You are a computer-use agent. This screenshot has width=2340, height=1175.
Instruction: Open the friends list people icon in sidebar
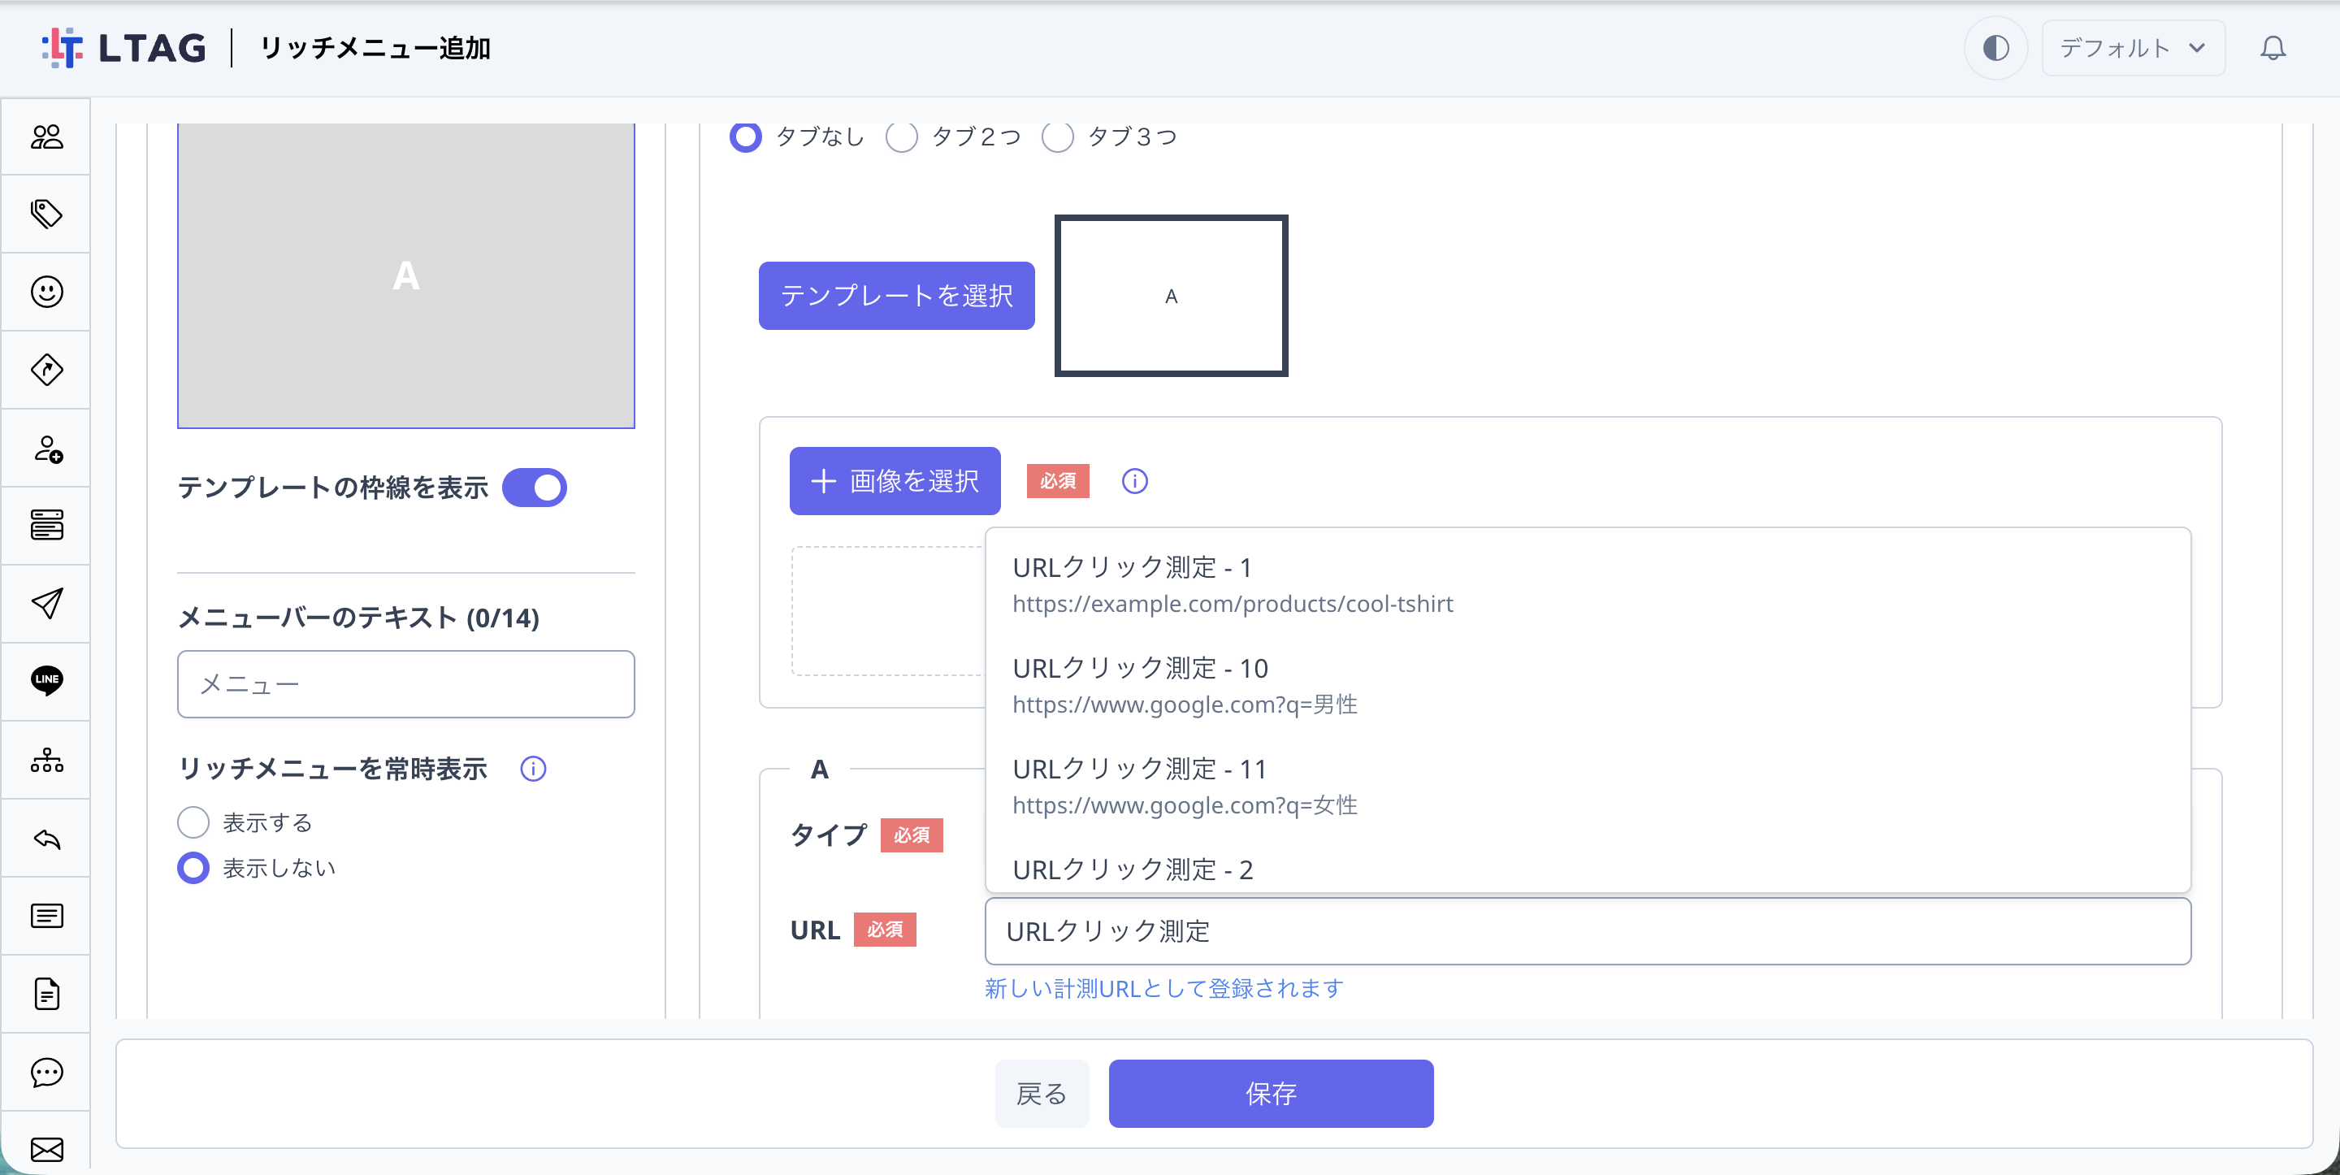coord(46,137)
